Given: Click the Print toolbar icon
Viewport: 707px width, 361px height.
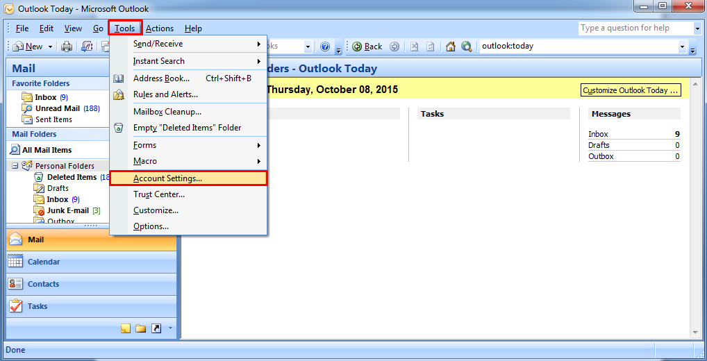Looking at the screenshot, I should click(x=67, y=47).
